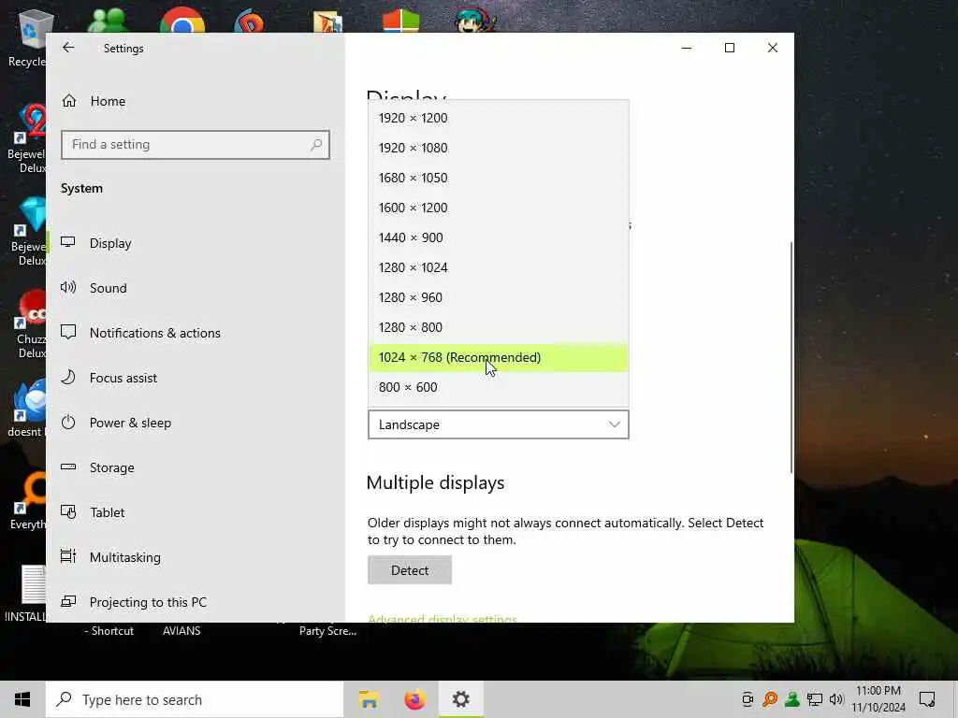Click the taskbar search box

195,699
